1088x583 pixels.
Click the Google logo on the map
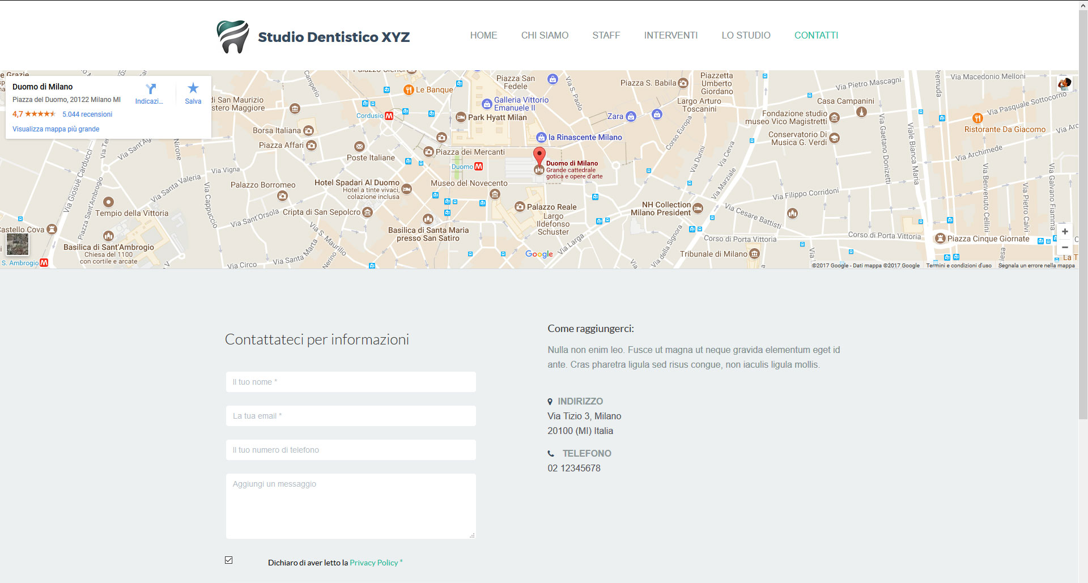click(x=539, y=254)
